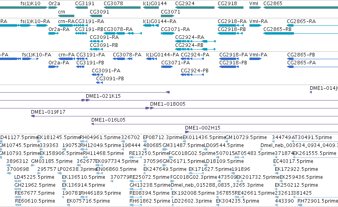The height and width of the screenshot is (207, 338).
Task: Click the DME1-021K15 BAC label
Action: [103, 96]
